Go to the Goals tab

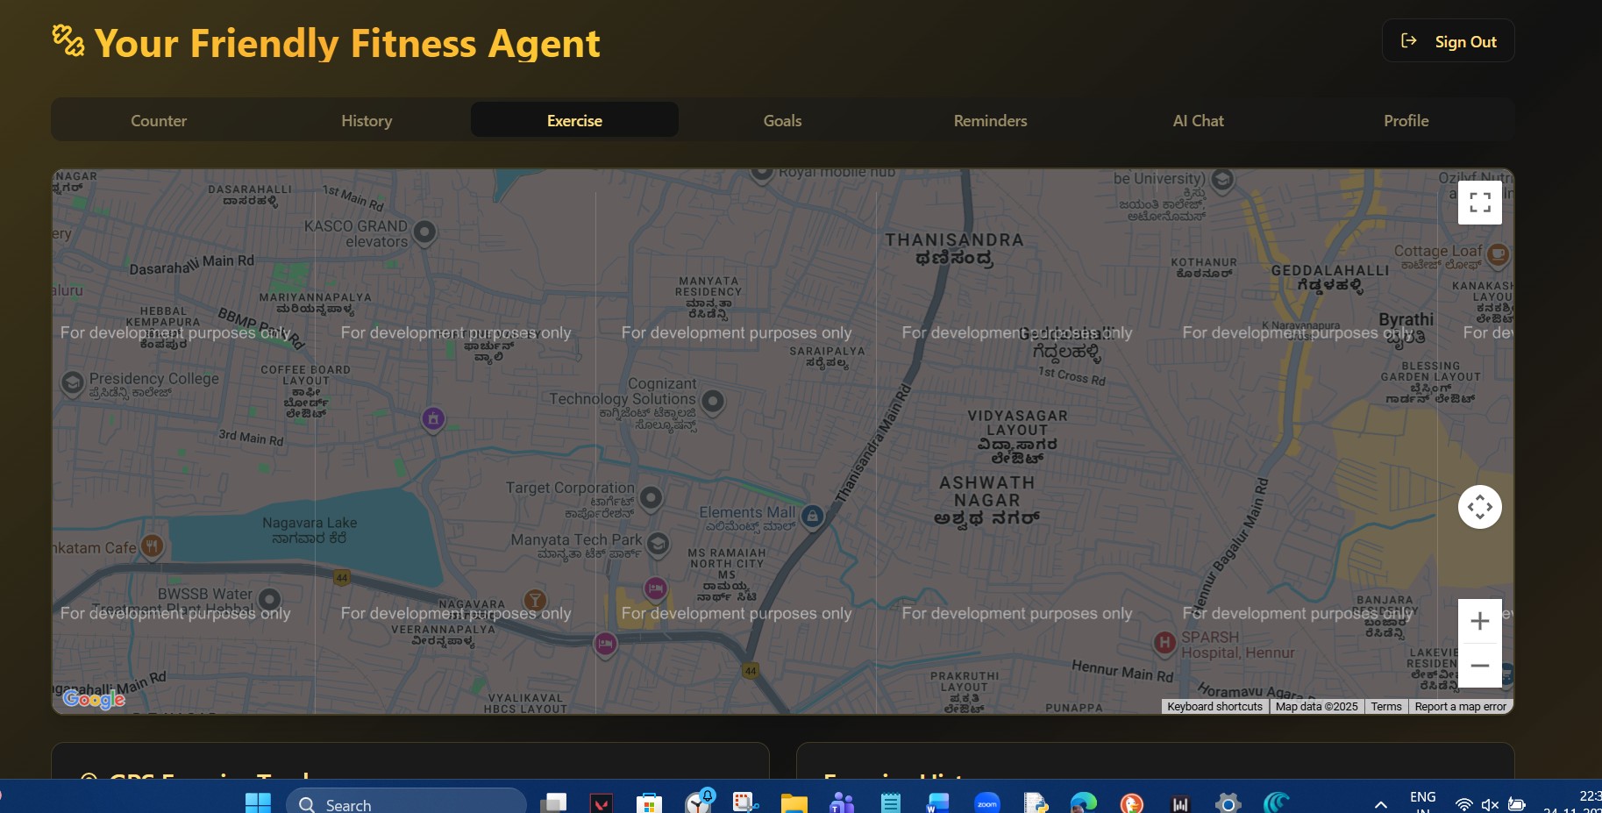(782, 120)
